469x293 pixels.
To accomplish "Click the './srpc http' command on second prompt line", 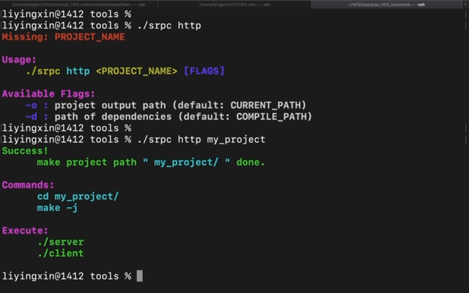I will [x=169, y=26].
